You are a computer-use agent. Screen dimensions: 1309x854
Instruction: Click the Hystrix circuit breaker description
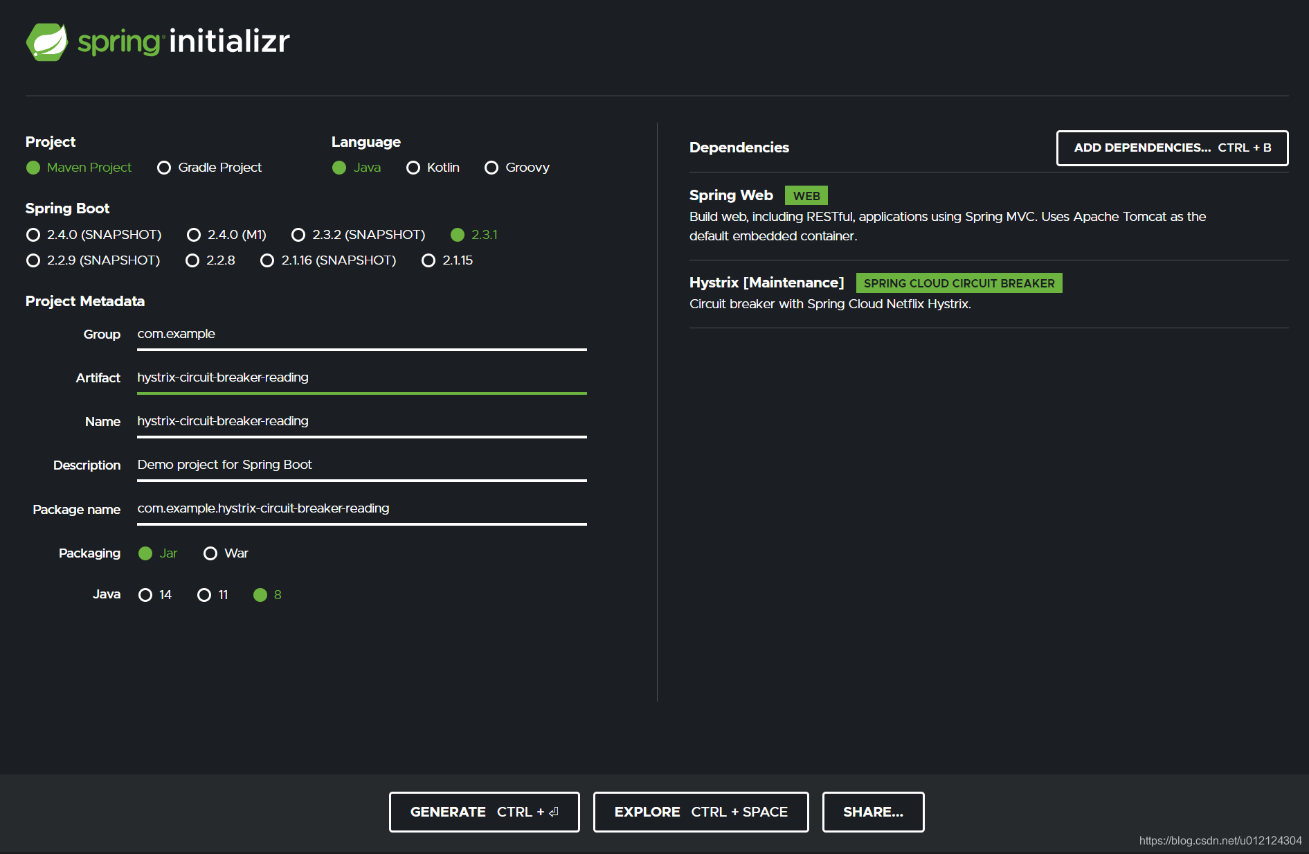click(830, 304)
